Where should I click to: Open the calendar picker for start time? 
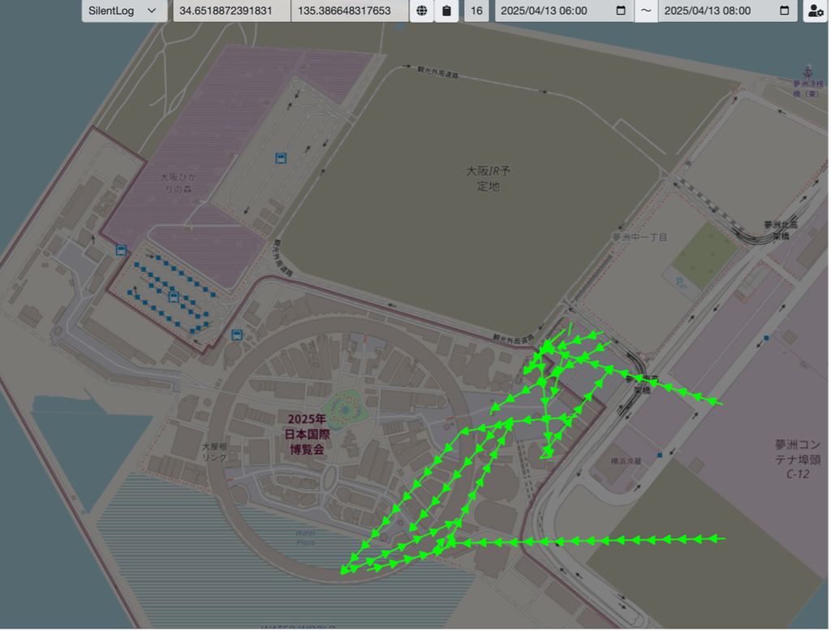tap(621, 11)
